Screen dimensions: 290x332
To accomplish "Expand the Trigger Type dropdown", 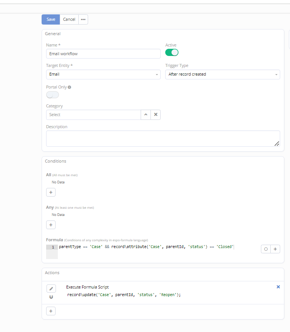I will pos(222,74).
